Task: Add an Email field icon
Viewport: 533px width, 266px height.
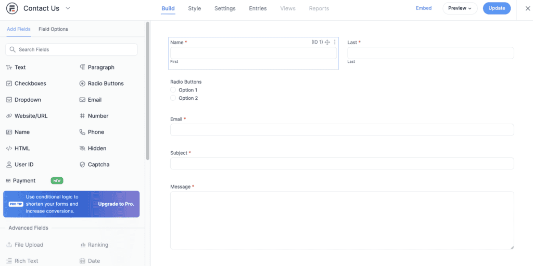Action: click(82, 100)
